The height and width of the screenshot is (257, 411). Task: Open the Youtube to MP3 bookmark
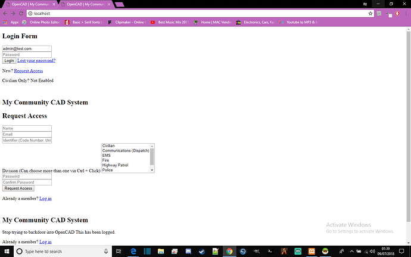click(x=298, y=22)
